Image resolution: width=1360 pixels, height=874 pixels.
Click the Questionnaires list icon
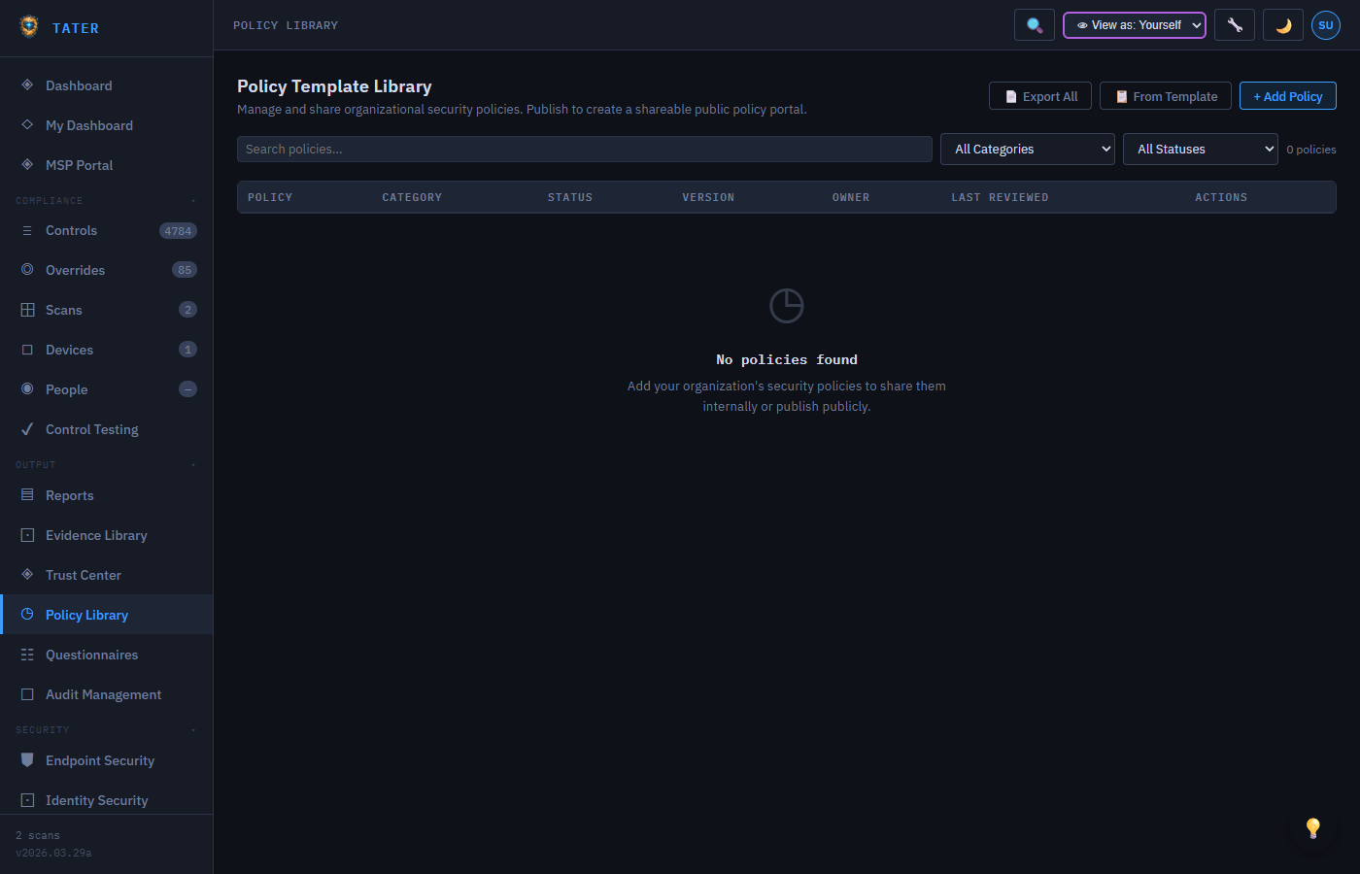(27, 655)
